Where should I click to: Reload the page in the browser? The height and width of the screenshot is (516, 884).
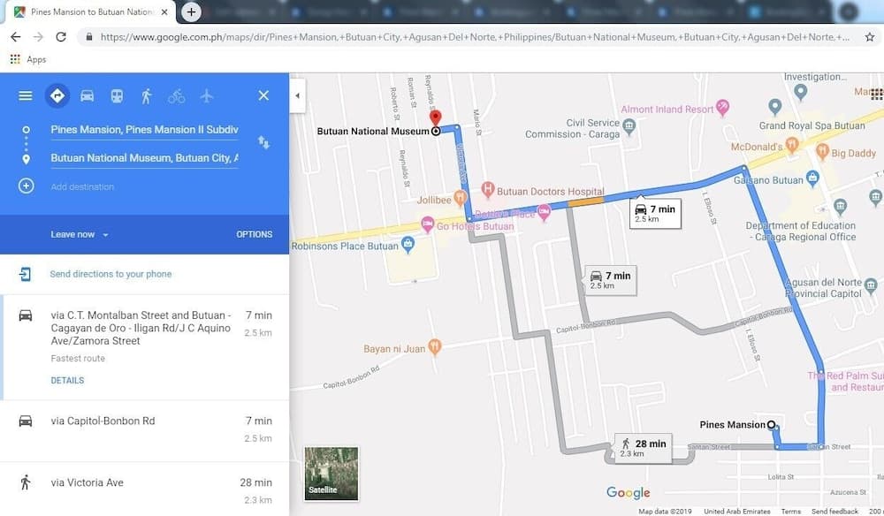coord(61,37)
